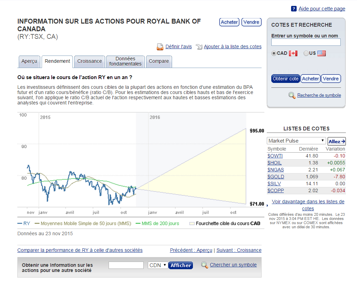Click the 2015 year marker on chart
The height and width of the screenshot is (281, 357).
click(45, 117)
